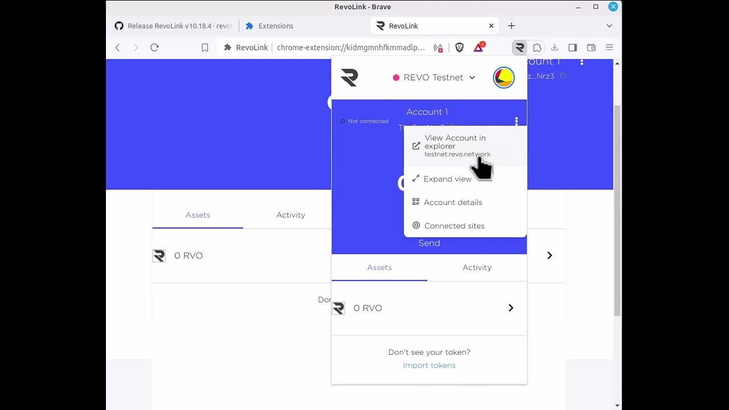Viewport: 729px width, 410px height.
Task: Open the tab search dropdown arrow
Action: coord(609,26)
